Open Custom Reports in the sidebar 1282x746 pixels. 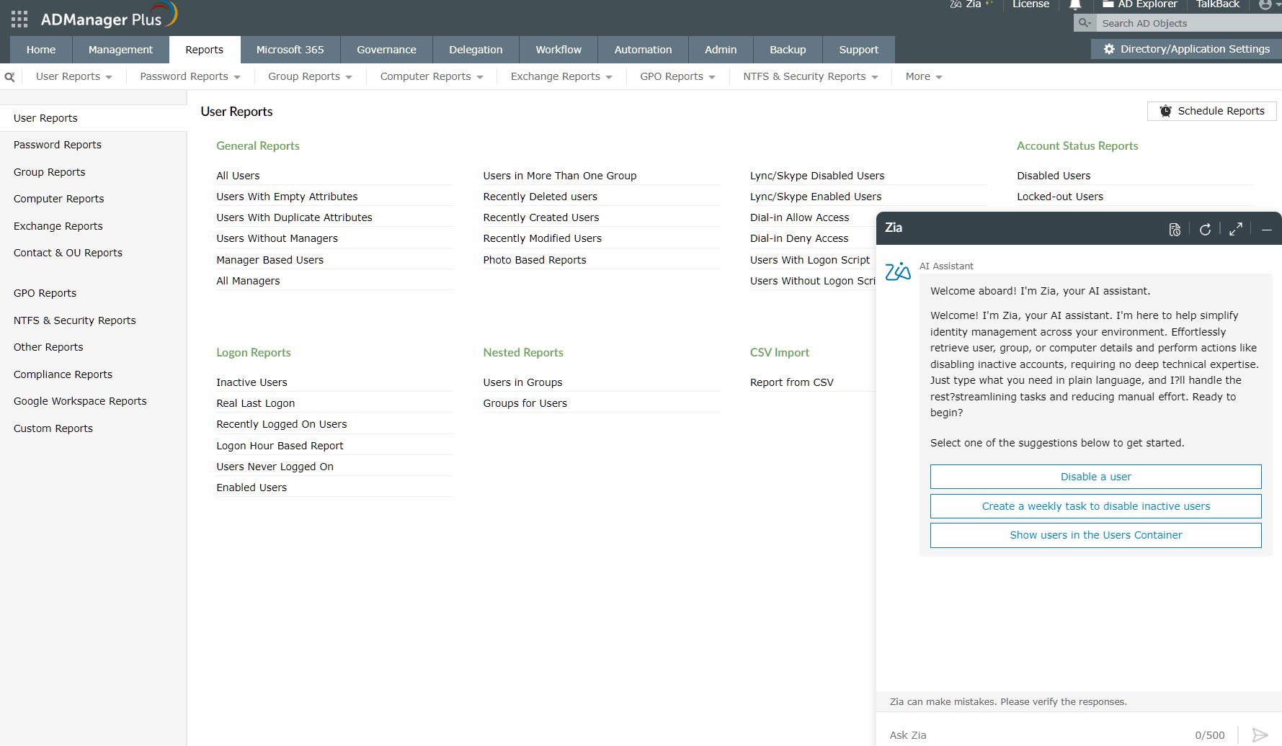point(53,428)
